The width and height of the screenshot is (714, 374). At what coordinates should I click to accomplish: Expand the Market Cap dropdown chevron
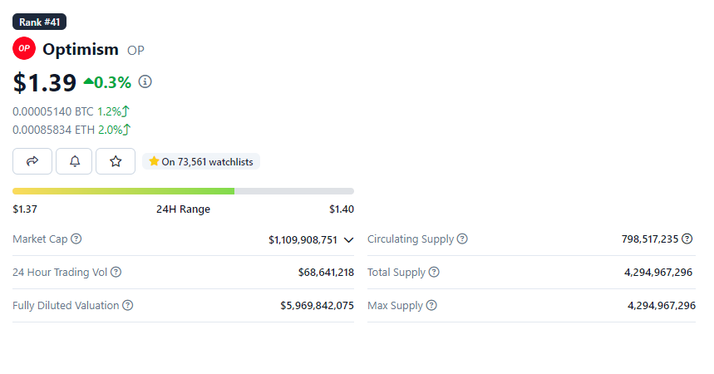point(349,240)
